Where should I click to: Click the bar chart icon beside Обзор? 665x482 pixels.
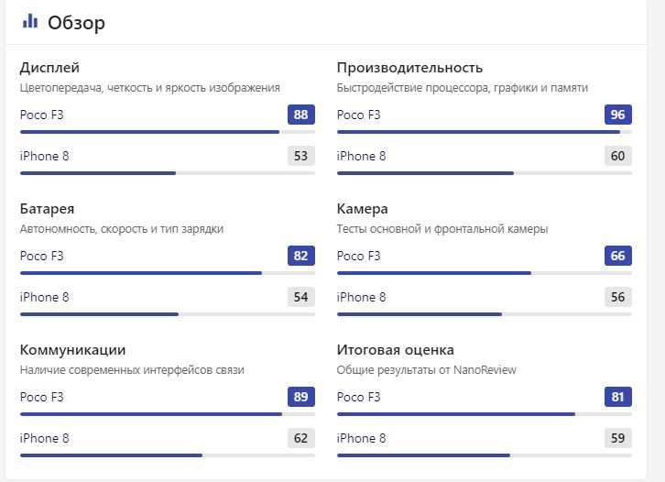click(30, 21)
